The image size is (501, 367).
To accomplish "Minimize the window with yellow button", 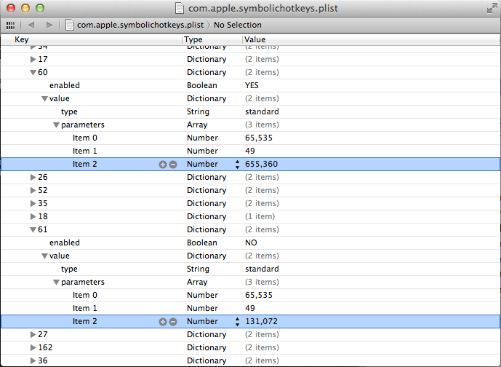I will point(25,8).
